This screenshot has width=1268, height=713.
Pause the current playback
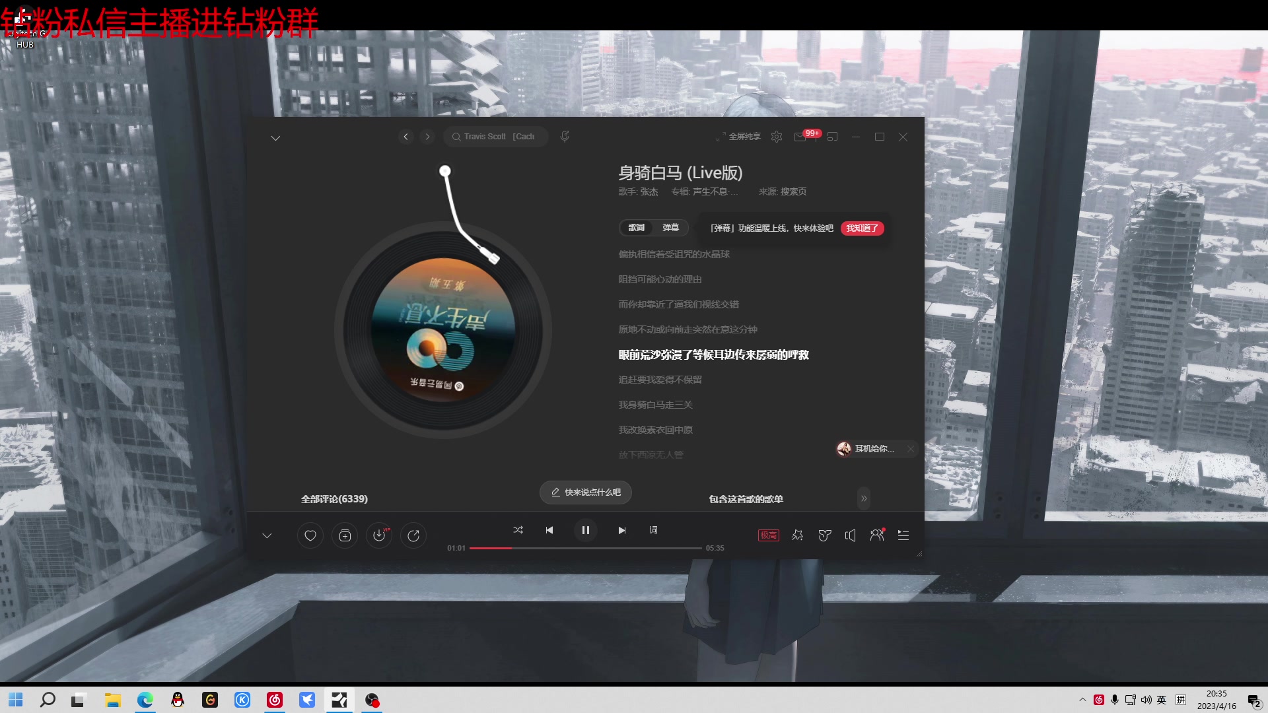pos(585,530)
